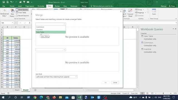Switch to Page Break Preview in status bar
Screen dimensions: 178x100
coord(152,93)
